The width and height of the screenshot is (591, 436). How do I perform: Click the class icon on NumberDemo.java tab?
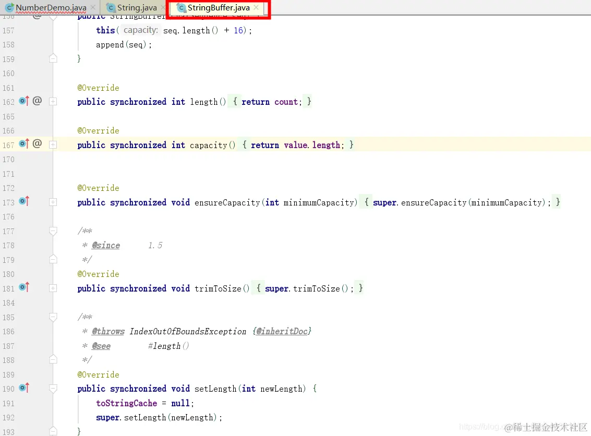tap(10, 7)
